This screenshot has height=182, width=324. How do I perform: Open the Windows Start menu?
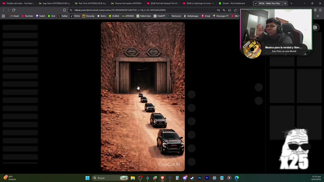tap(87, 178)
